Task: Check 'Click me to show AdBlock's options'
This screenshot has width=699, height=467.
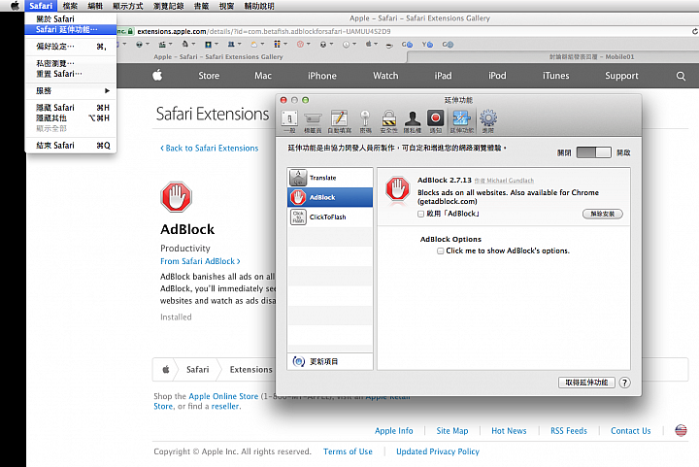Action: click(440, 250)
